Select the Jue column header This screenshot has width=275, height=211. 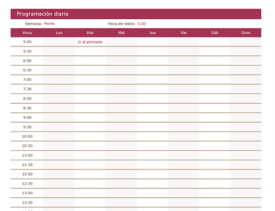point(152,33)
